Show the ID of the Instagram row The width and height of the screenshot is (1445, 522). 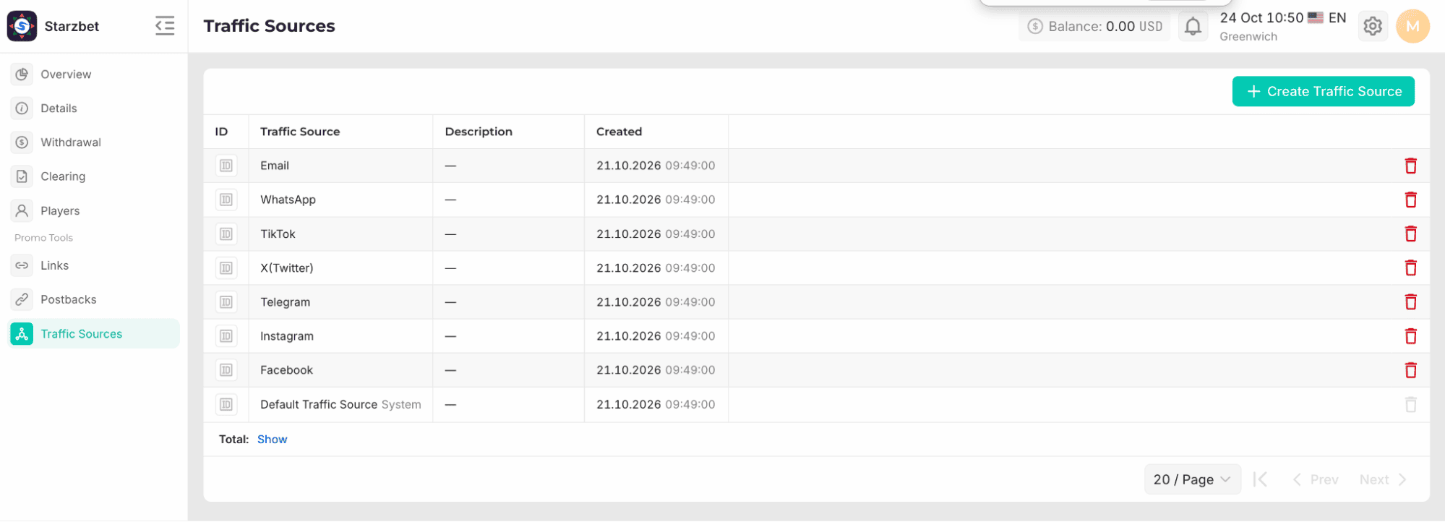pos(226,336)
